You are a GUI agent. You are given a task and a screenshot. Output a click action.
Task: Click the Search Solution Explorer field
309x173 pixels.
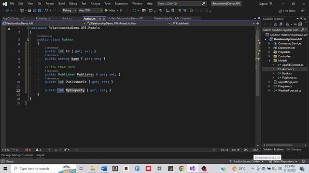click(284, 30)
